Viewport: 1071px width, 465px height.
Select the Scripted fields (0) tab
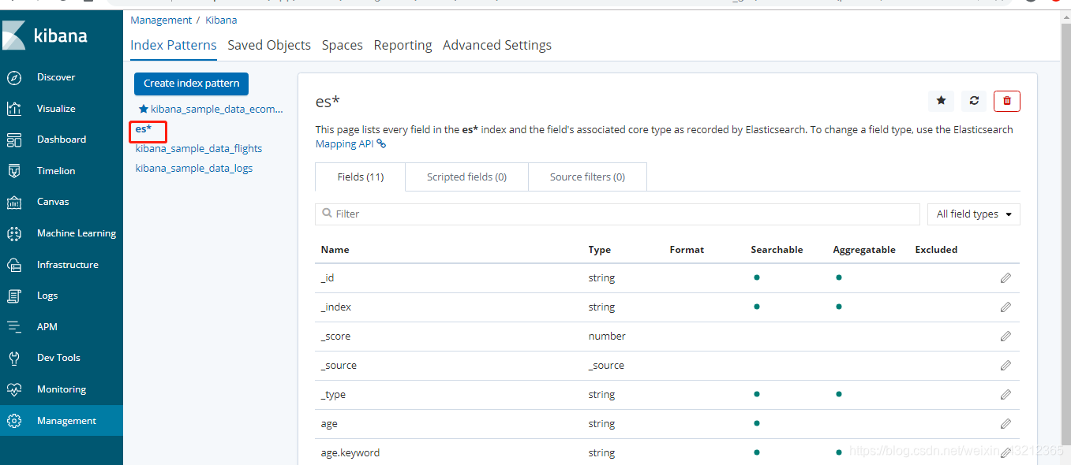[466, 177]
